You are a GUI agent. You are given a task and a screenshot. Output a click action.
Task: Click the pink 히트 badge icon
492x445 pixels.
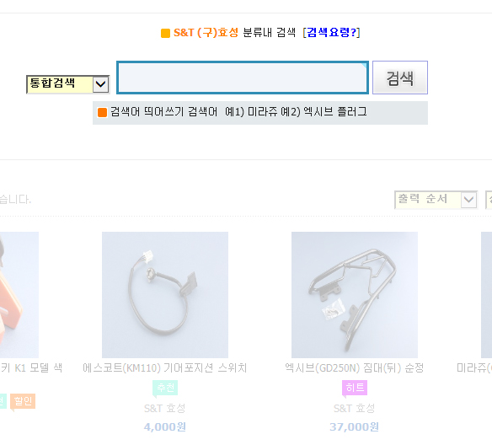(x=355, y=389)
